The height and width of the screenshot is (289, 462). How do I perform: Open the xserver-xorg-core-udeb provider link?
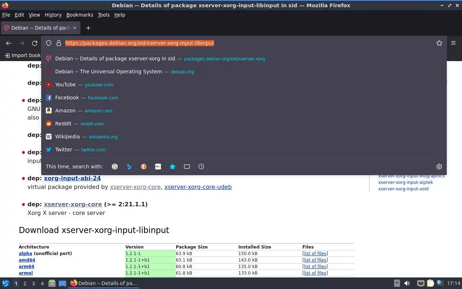198,187
